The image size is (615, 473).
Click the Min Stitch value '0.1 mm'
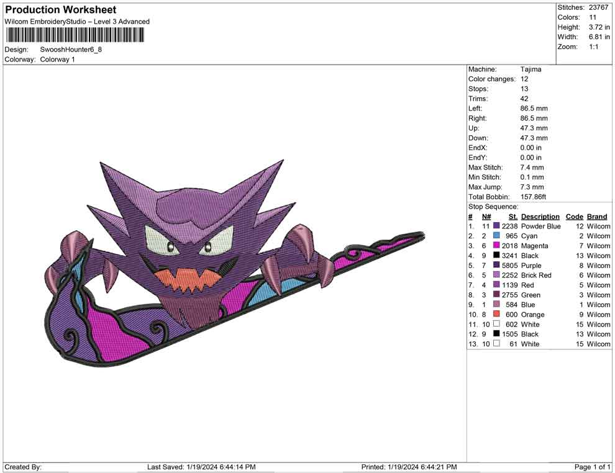[x=532, y=177]
